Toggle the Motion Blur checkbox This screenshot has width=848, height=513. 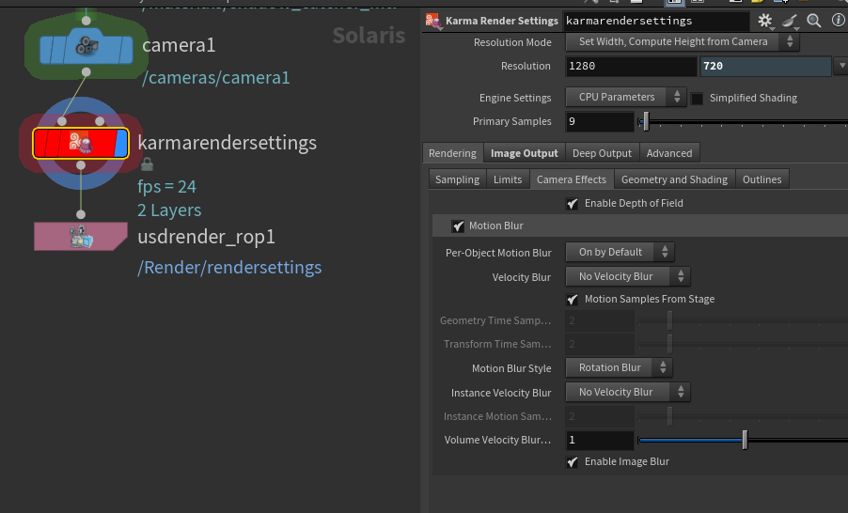coord(458,225)
